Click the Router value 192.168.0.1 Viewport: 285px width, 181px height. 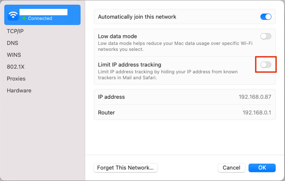point(257,113)
